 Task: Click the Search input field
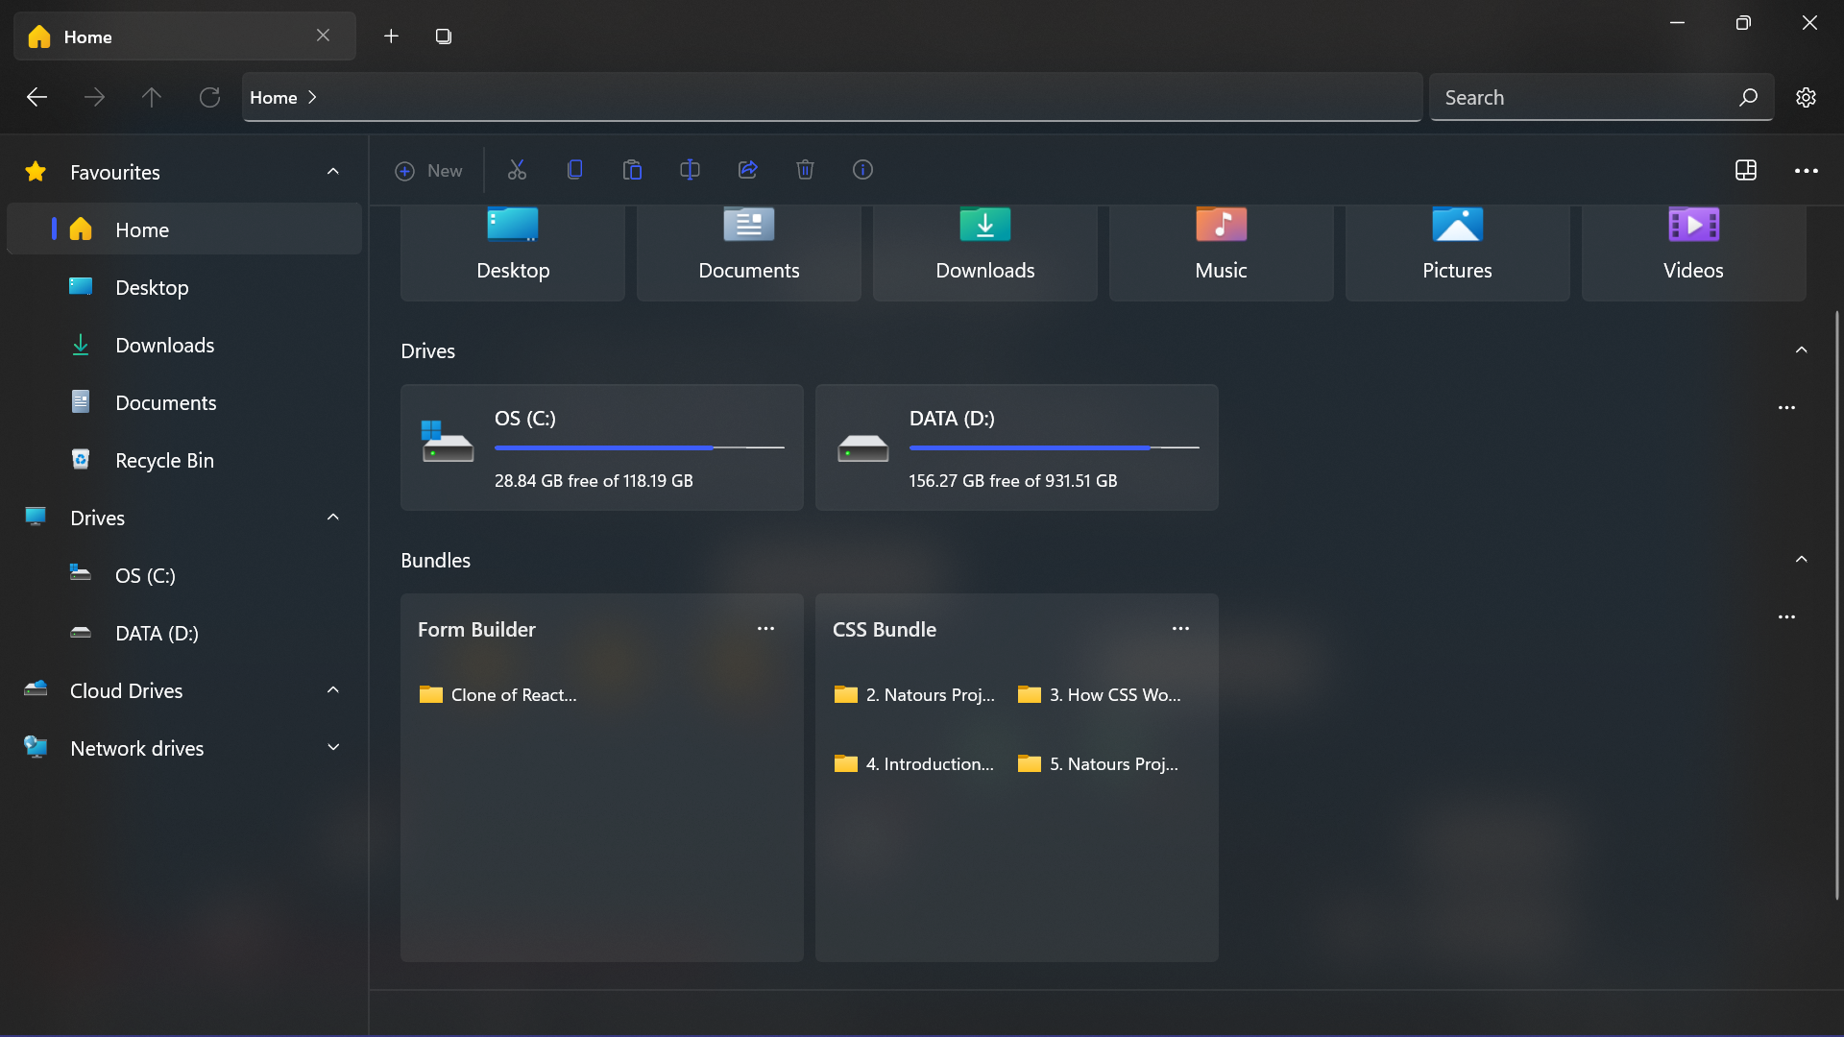point(1585,97)
